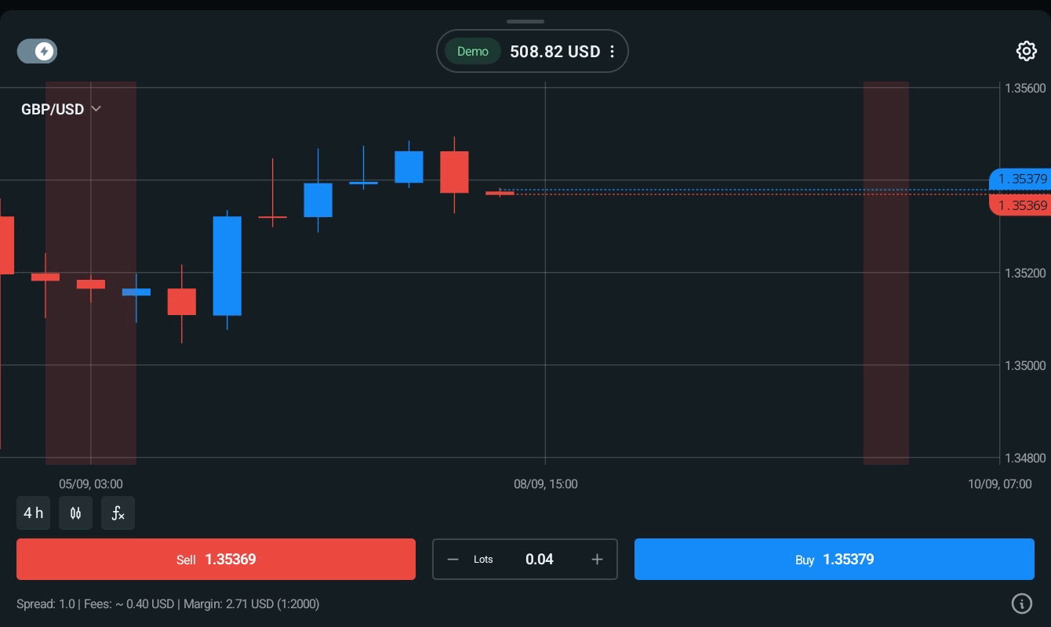Image resolution: width=1051 pixels, height=627 pixels.
Task: Sell at 1.35369
Action: [216, 560]
